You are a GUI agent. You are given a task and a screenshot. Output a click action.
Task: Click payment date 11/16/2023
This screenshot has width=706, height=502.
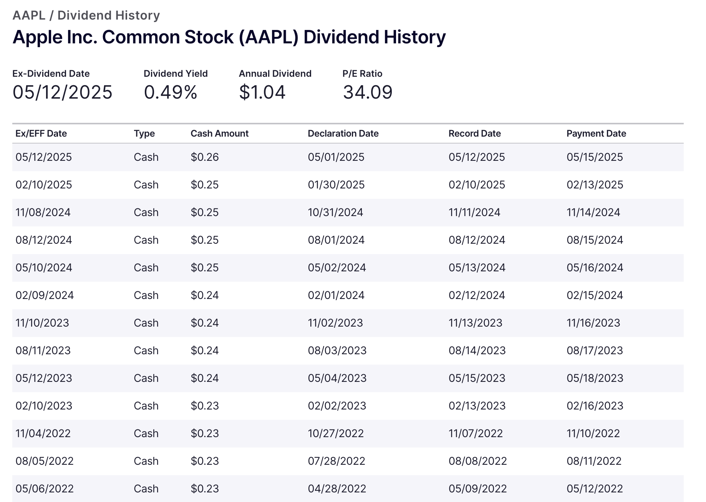[x=593, y=323]
